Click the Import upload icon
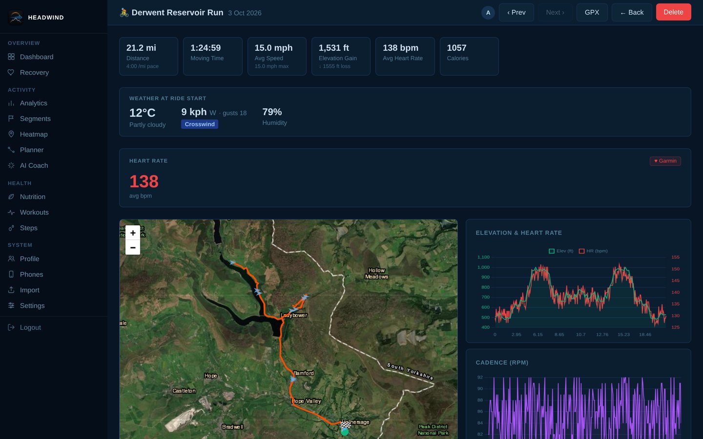 [x=11, y=290]
